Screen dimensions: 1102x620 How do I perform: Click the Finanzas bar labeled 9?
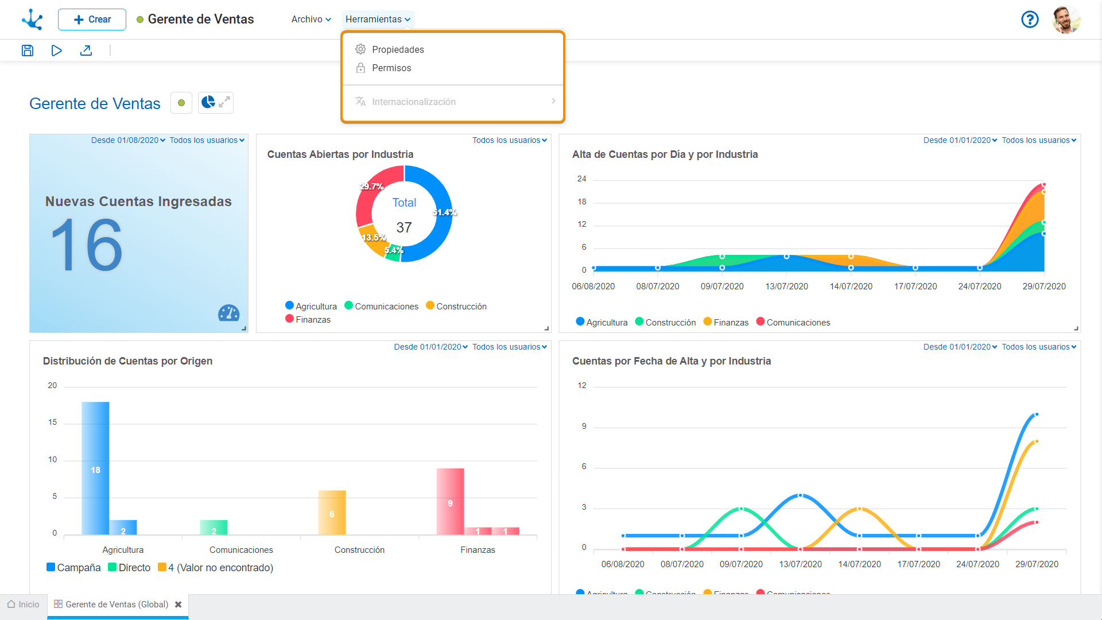pyautogui.click(x=450, y=502)
